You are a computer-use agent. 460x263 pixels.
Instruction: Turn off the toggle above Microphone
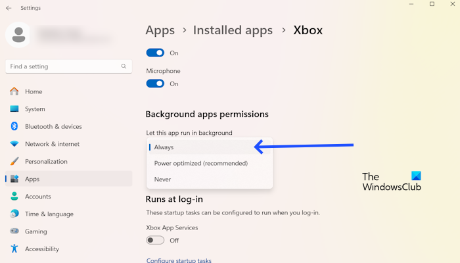point(155,53)
